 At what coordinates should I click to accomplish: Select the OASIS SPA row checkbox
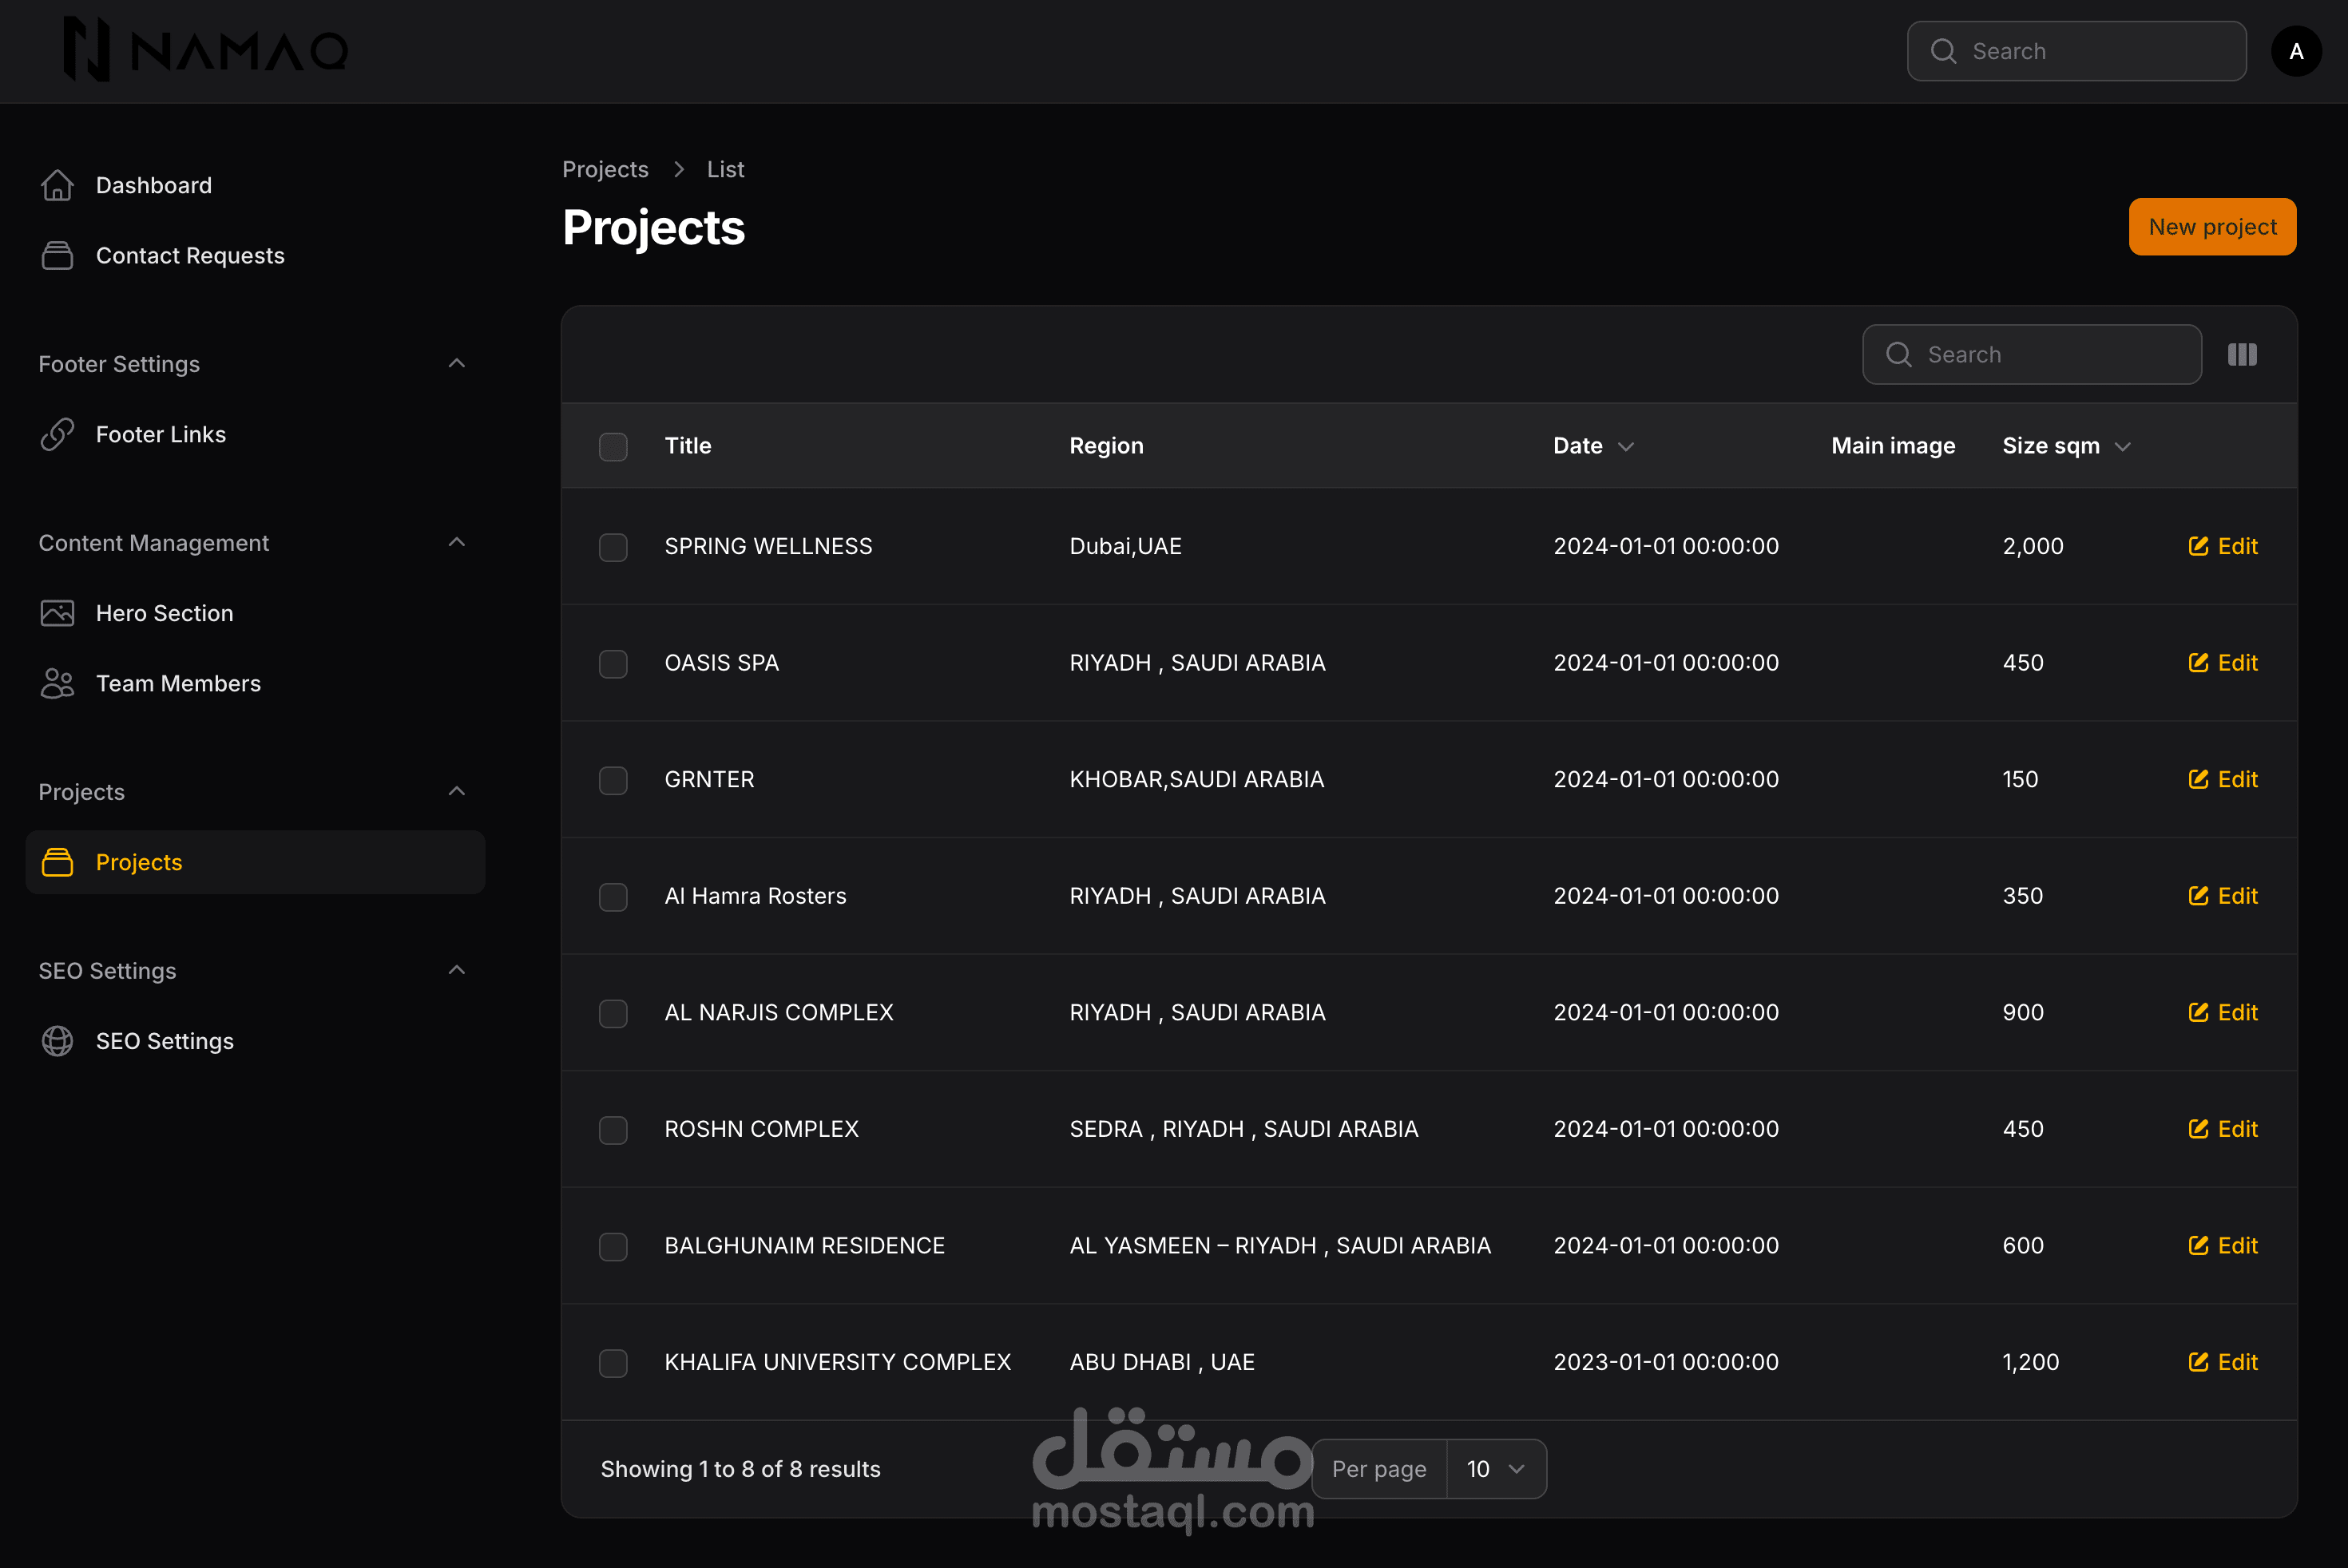point(613,663)
